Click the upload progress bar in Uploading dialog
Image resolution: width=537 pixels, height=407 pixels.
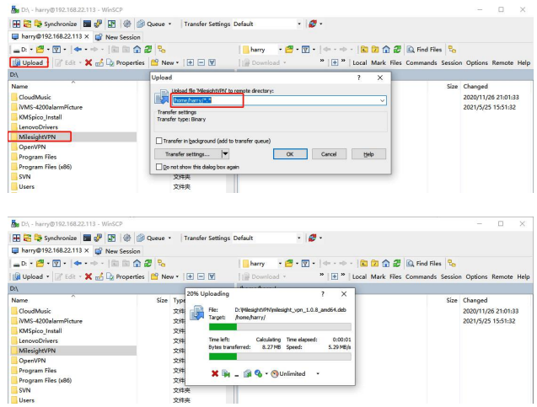280,327
